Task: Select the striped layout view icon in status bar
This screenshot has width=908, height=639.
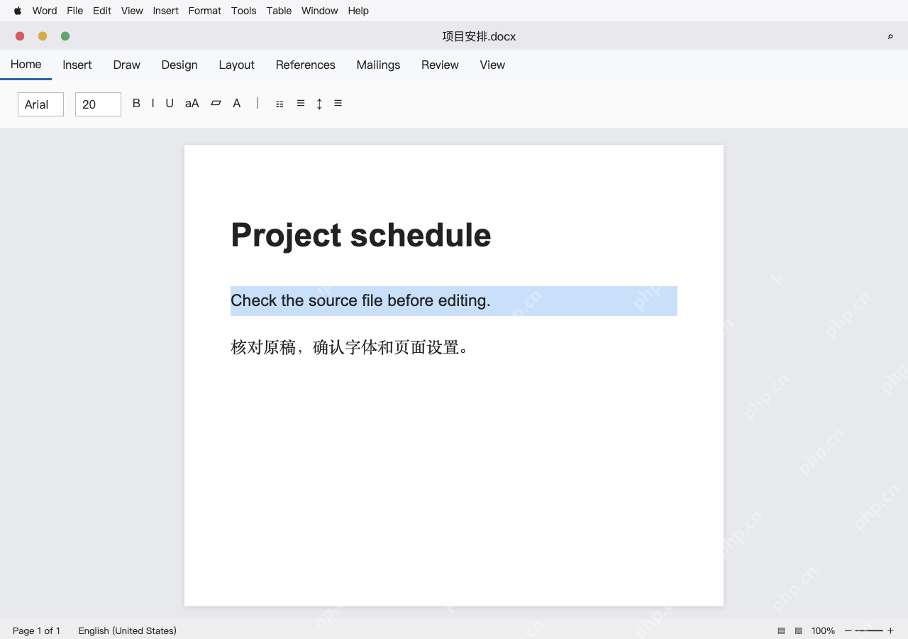Action: click(x=781, y=630)
